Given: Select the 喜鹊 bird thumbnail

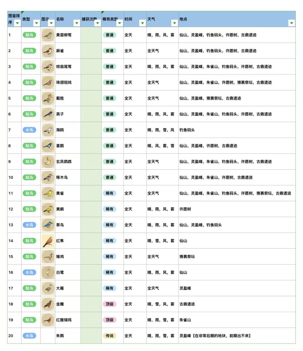Looking at the screenshot, I should coord(48,146).
